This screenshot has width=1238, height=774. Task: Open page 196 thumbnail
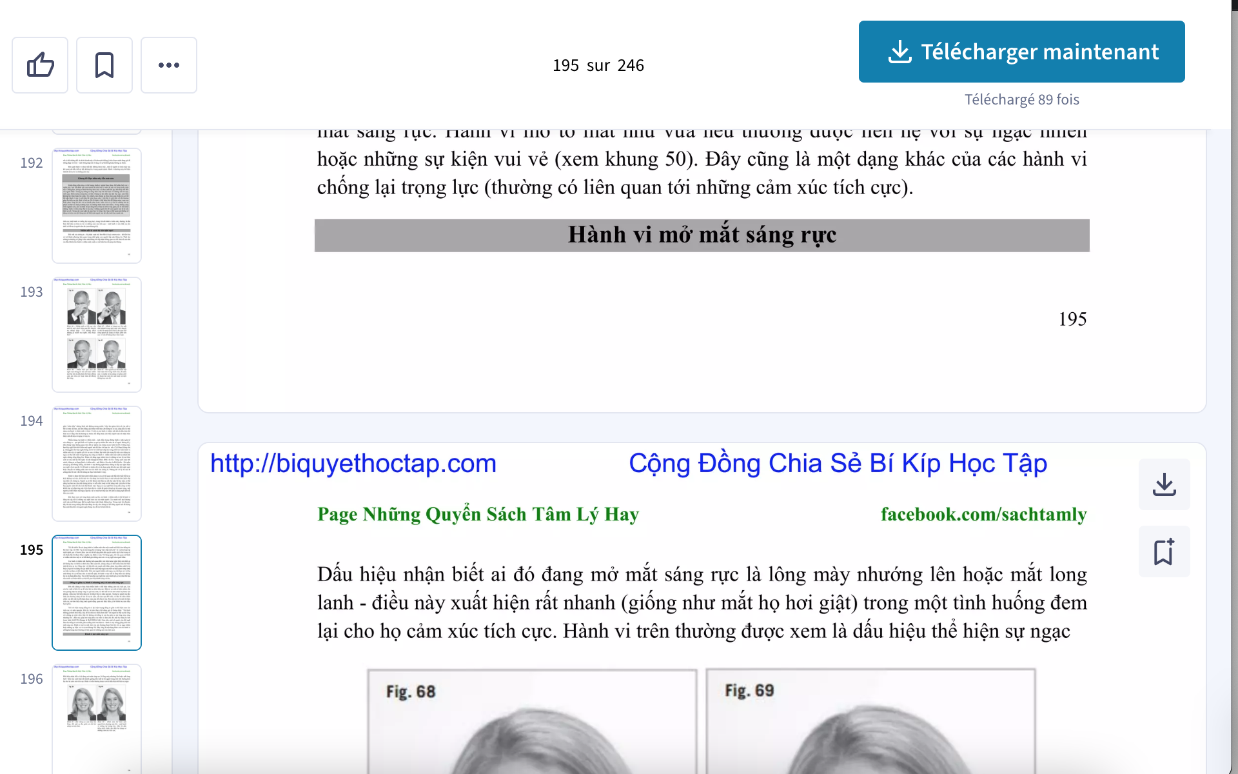pos(97,719)
